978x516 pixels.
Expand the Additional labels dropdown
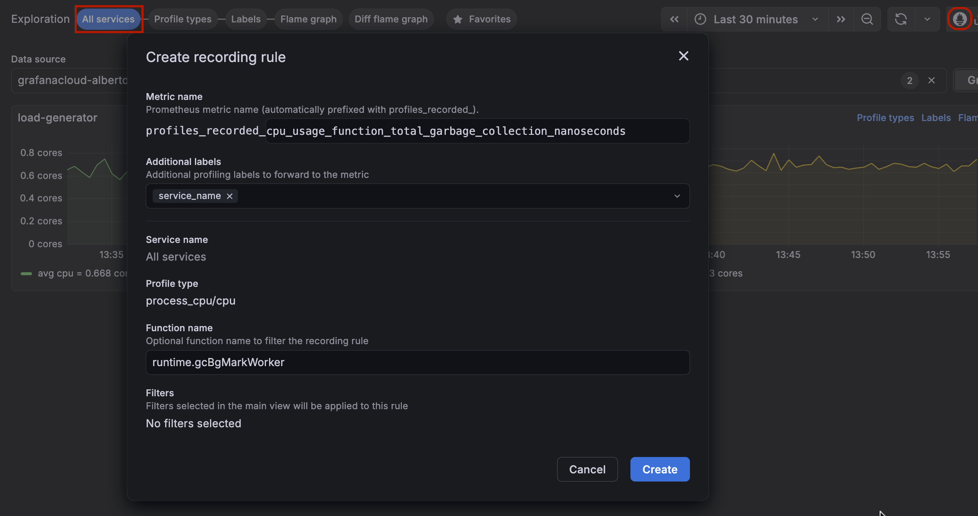pos(677,196)
